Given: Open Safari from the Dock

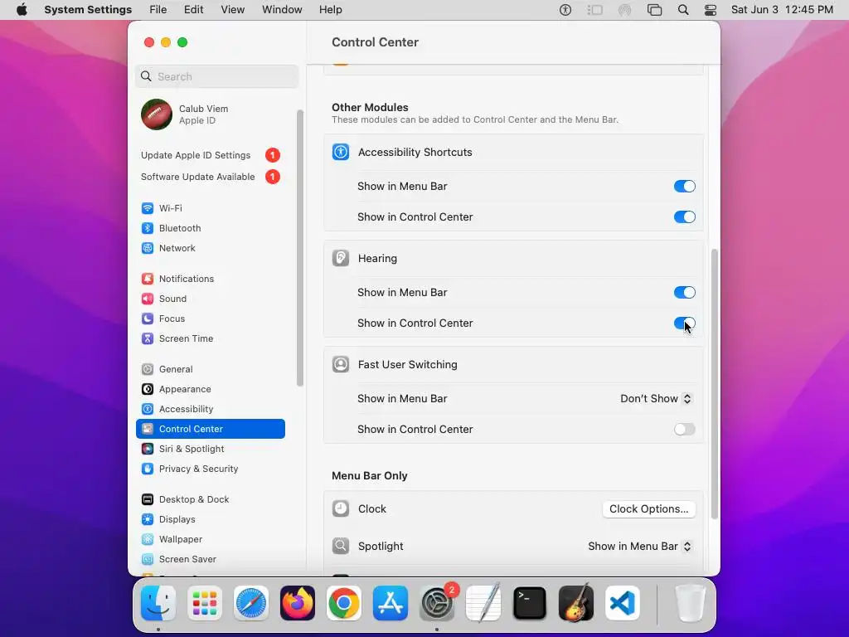Looking at the screenshot, I should (251, 603).
